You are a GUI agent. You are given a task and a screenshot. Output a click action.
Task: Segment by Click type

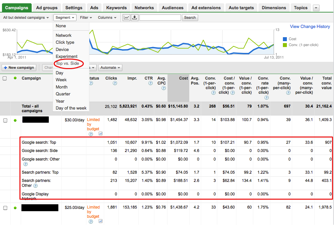pos(65,42)
